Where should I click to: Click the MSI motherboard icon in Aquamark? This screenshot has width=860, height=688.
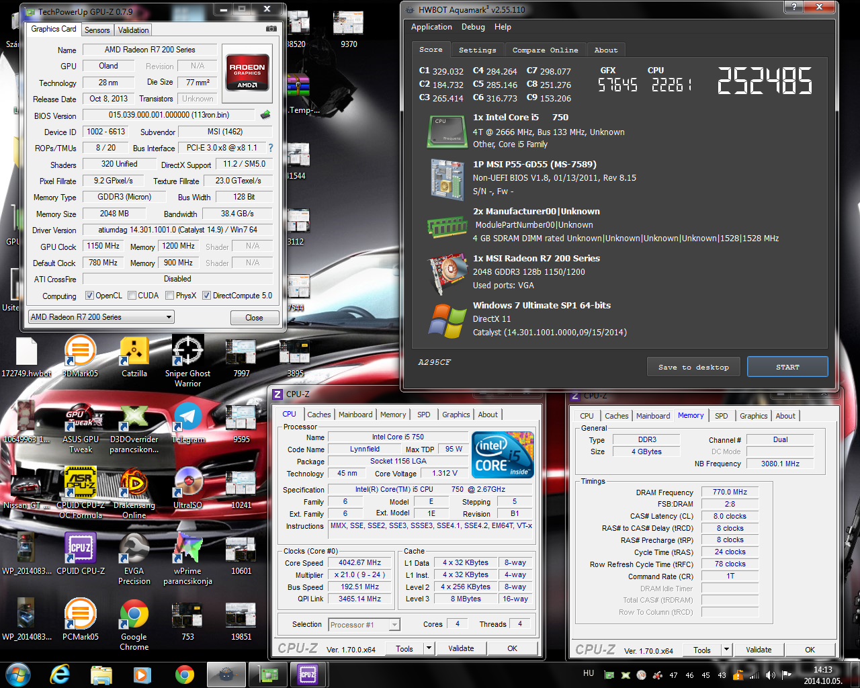[447, 179]
